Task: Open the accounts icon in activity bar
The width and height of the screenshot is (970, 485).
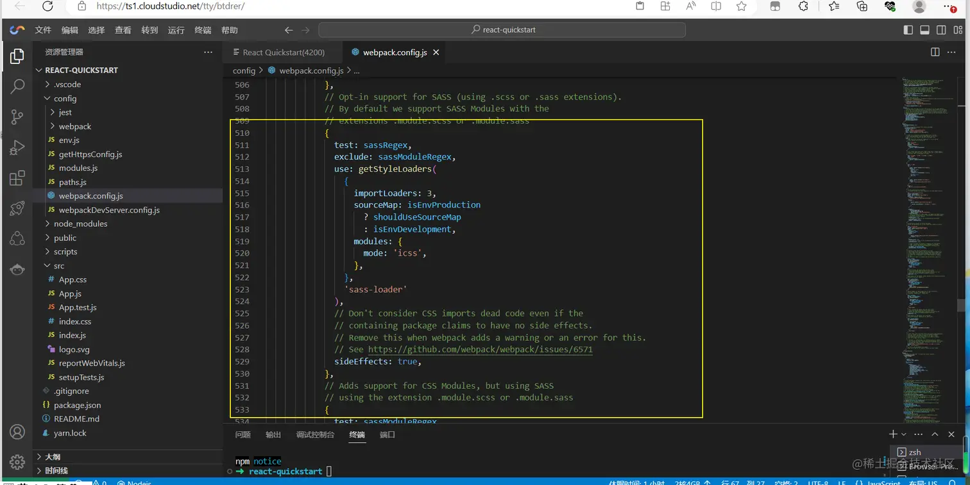Action: (17, 432)
